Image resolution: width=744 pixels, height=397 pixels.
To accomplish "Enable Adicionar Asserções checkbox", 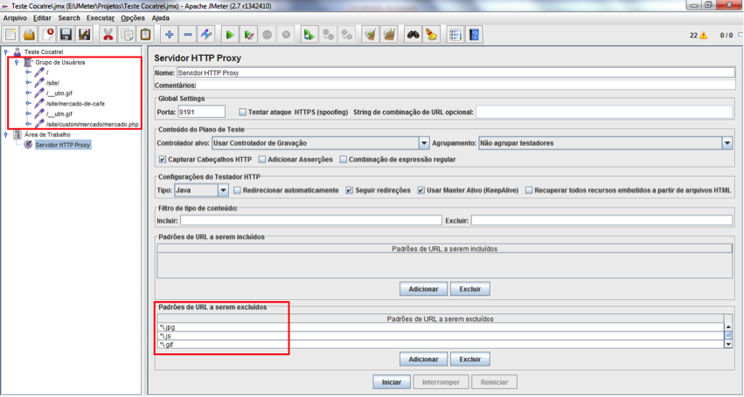I will pyautogui.click(x=262, y=160).
